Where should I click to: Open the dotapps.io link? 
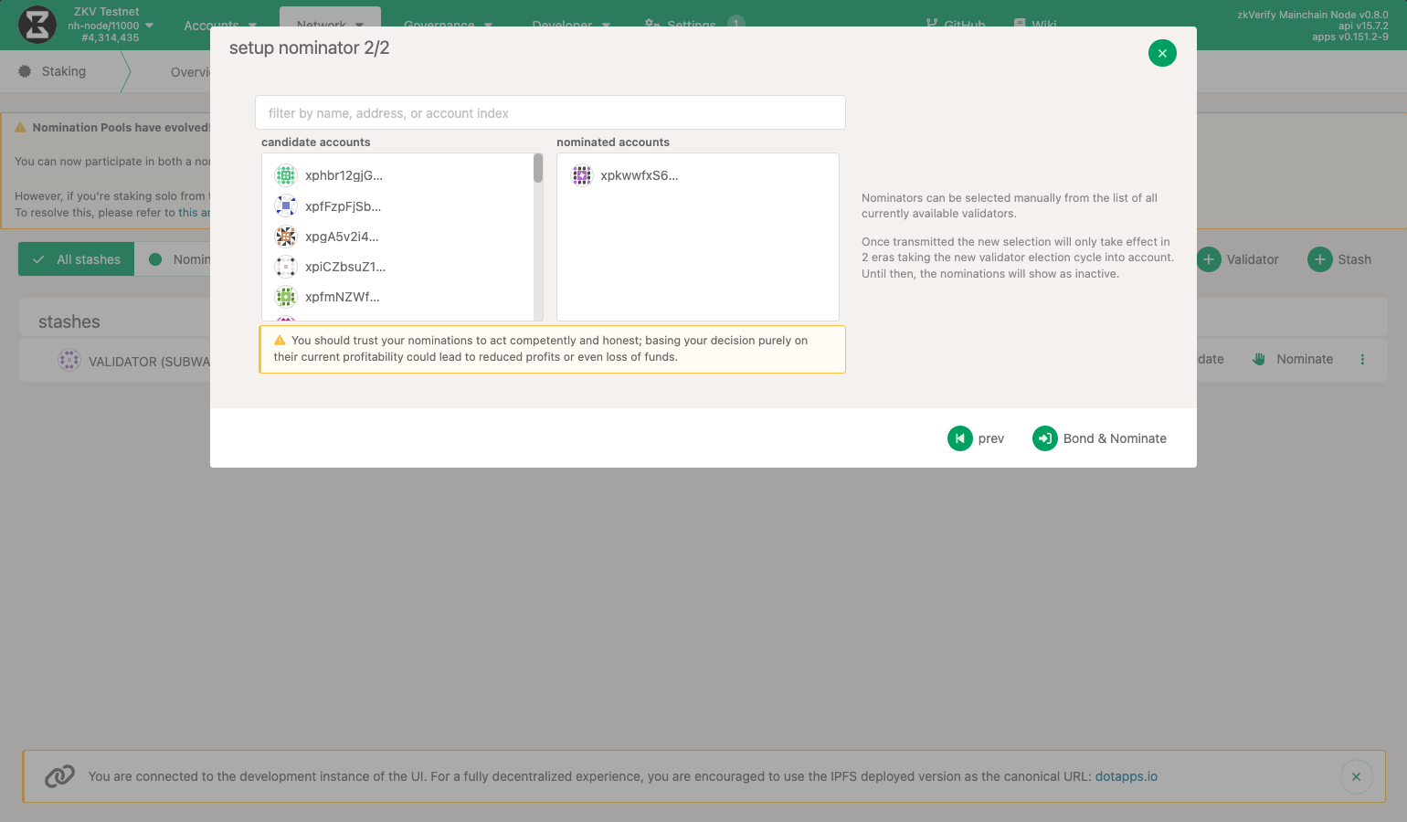coord(1126,776)
